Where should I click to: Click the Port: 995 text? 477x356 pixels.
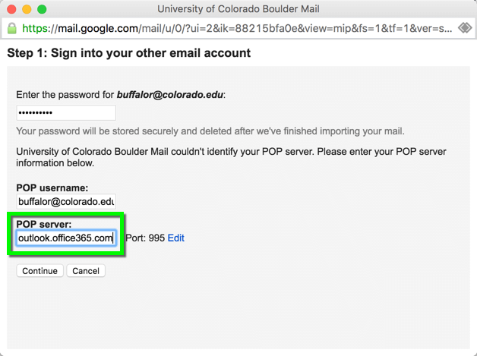[145, 238]
